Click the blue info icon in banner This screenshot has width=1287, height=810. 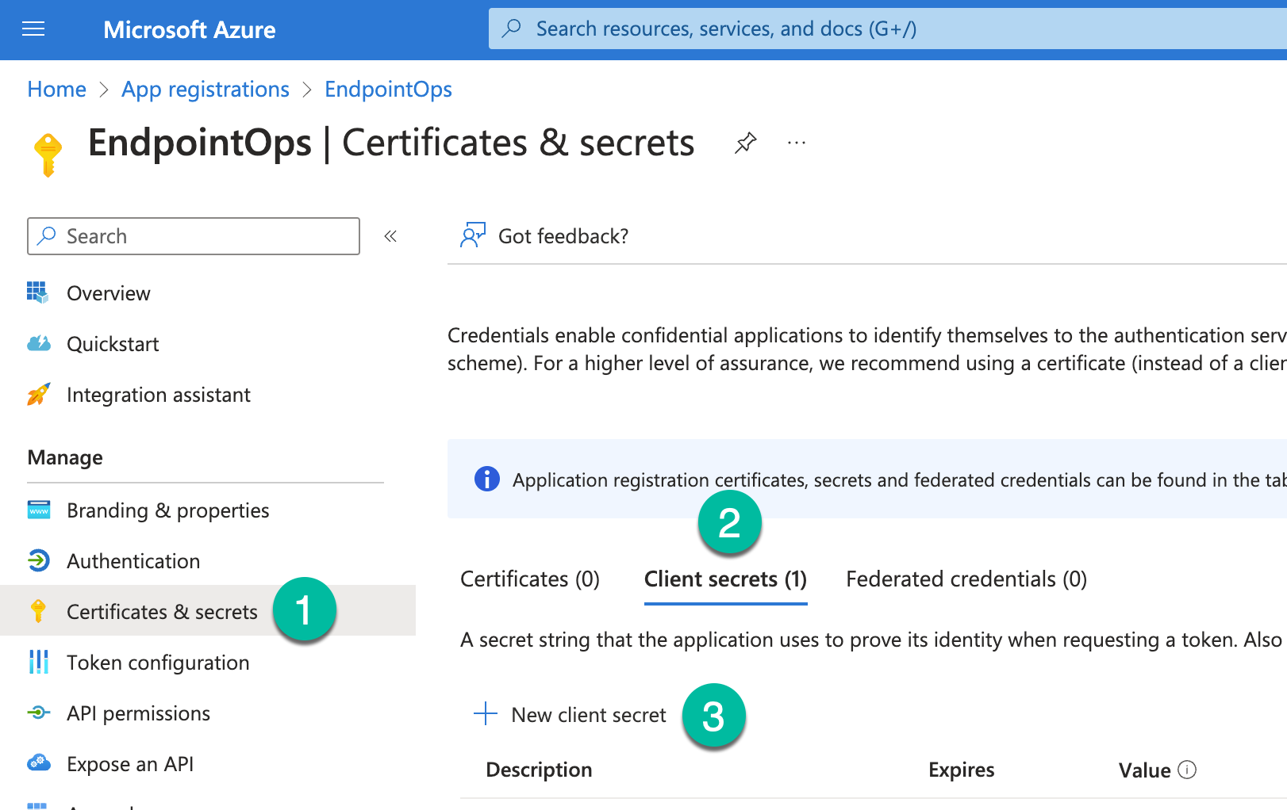point(486,480)
